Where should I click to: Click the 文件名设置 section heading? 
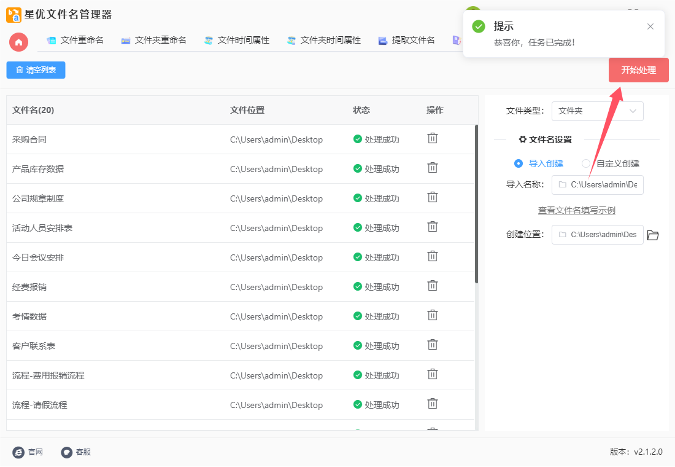[x=546, y=139]
